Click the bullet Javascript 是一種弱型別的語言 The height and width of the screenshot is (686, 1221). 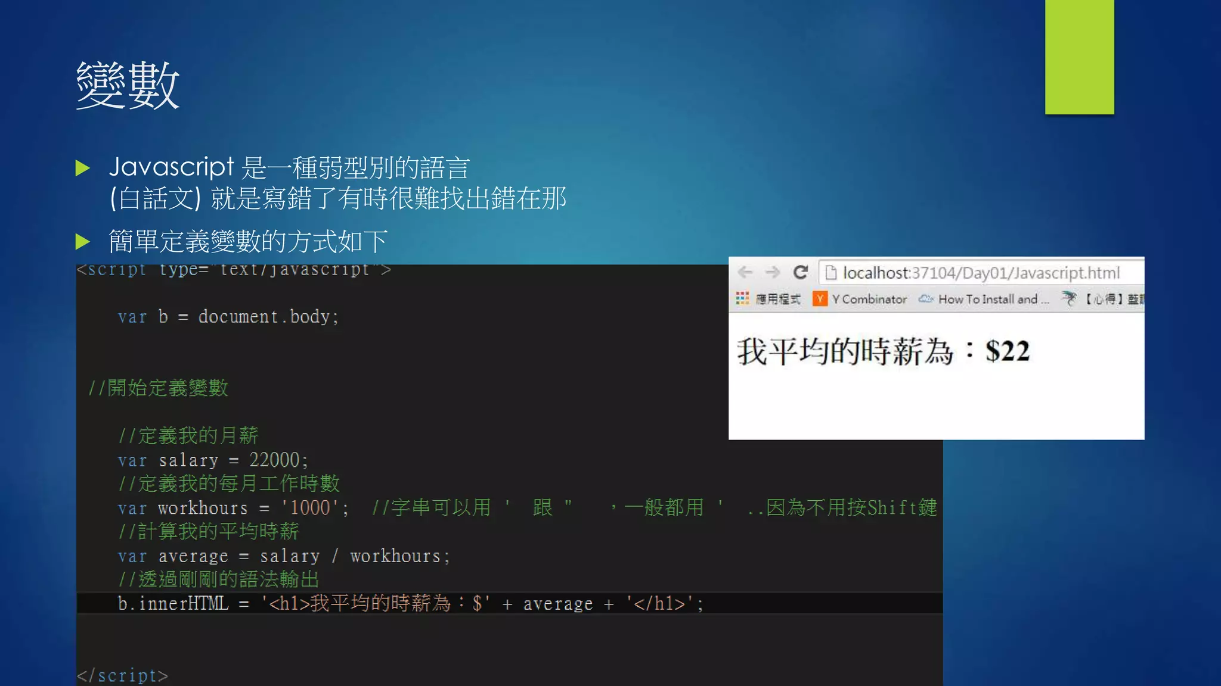click(x=290, y=167)
